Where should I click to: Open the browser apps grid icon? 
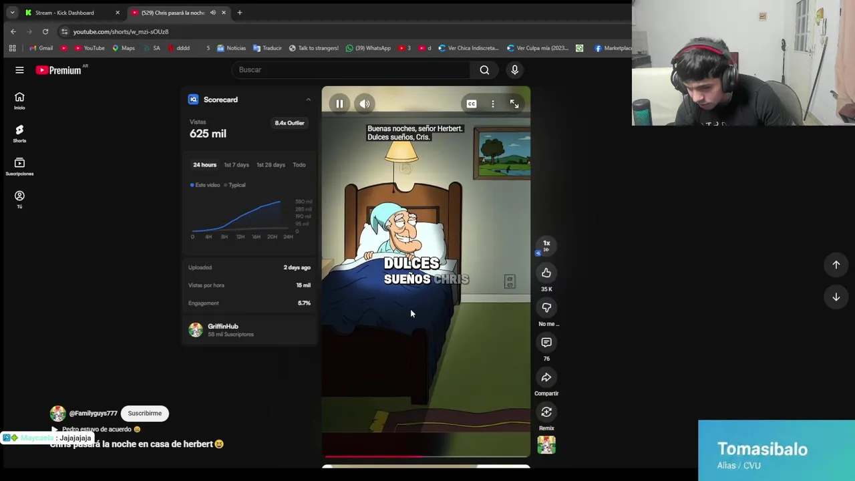pos(12,48)
